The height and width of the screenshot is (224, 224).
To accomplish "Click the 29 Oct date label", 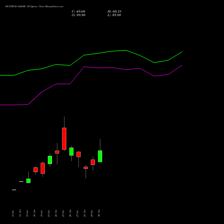I will point(92,213).
